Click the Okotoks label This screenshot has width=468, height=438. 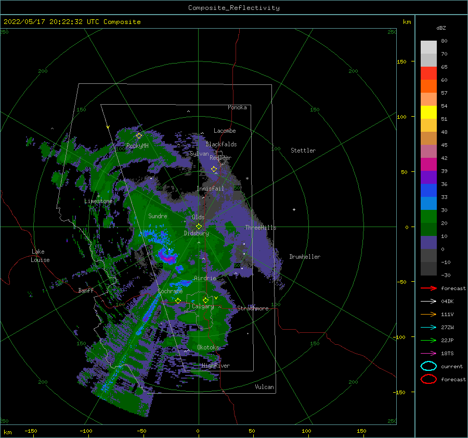point(208,347)
